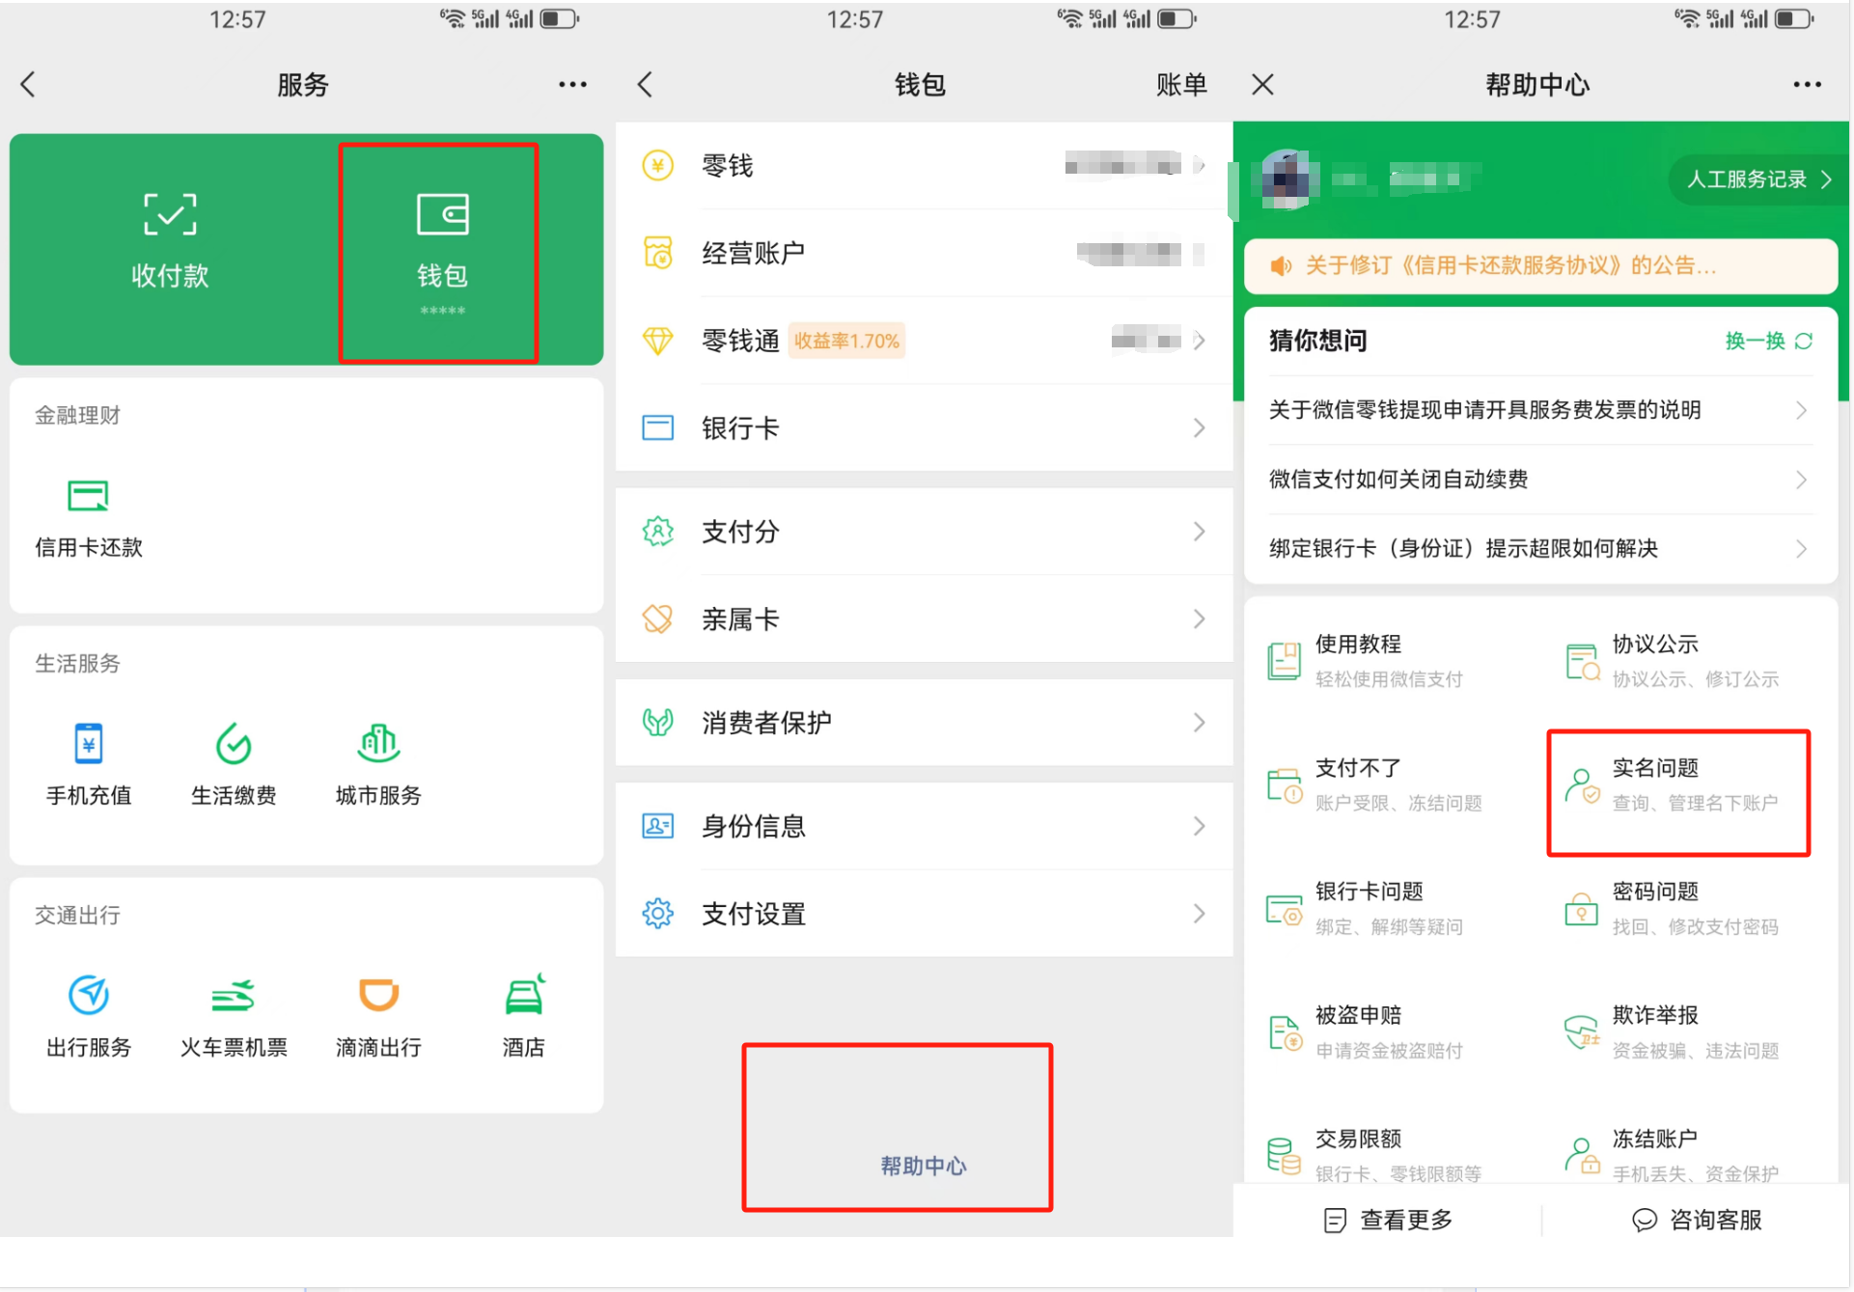The width and height of the screenshot is (1854, 1292).
Task: Click the 身份信息 ID icon
Action: coord(658,826)
